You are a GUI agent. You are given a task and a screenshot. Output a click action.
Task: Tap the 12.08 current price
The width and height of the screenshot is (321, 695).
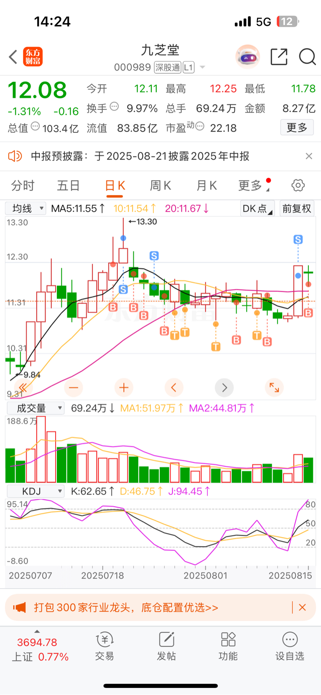pyautogui.click(x=37, y=90)
